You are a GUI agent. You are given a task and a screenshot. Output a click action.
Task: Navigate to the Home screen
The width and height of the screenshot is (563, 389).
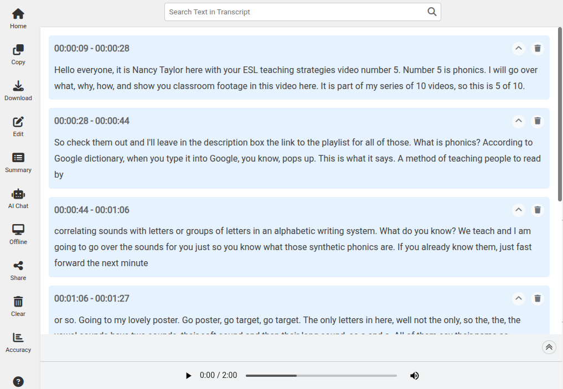(x=18, y=17)
